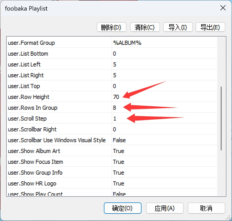Select the user.Scrollbar Right property
Viewport: 232px width, 221px height.
(32, 129)
